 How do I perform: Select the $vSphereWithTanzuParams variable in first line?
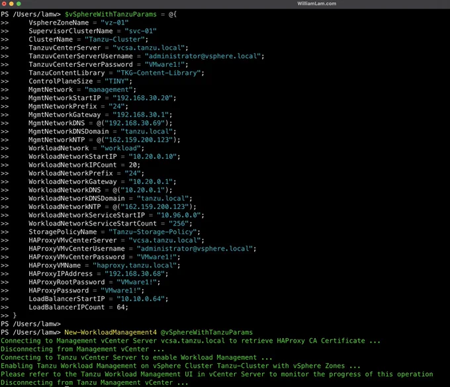tap(111, 15)
